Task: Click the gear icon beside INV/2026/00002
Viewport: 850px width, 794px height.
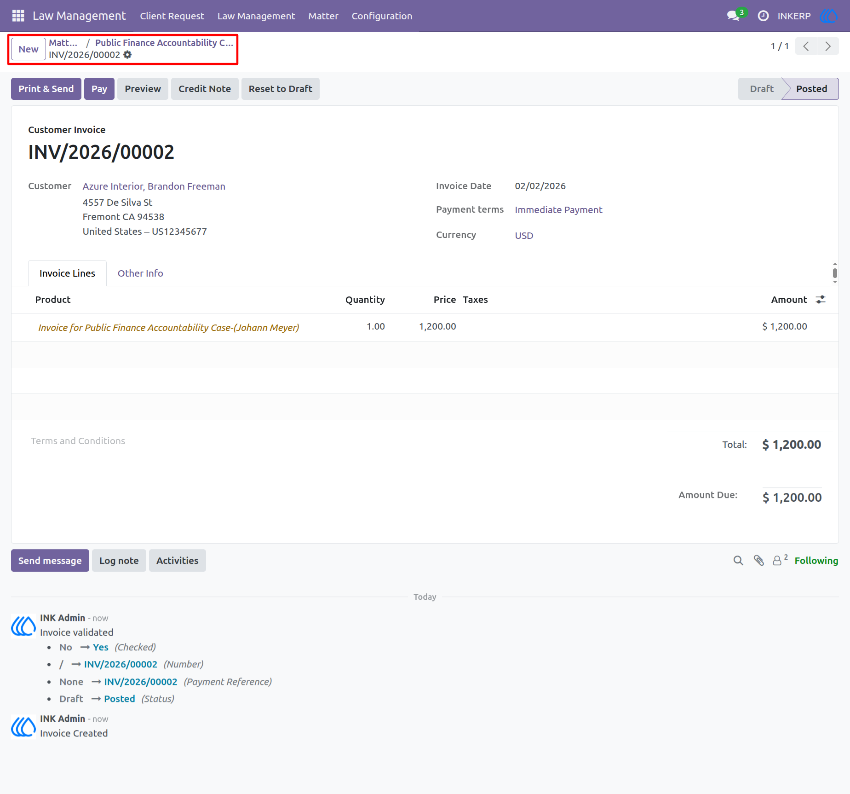Action: coord(127,55)
